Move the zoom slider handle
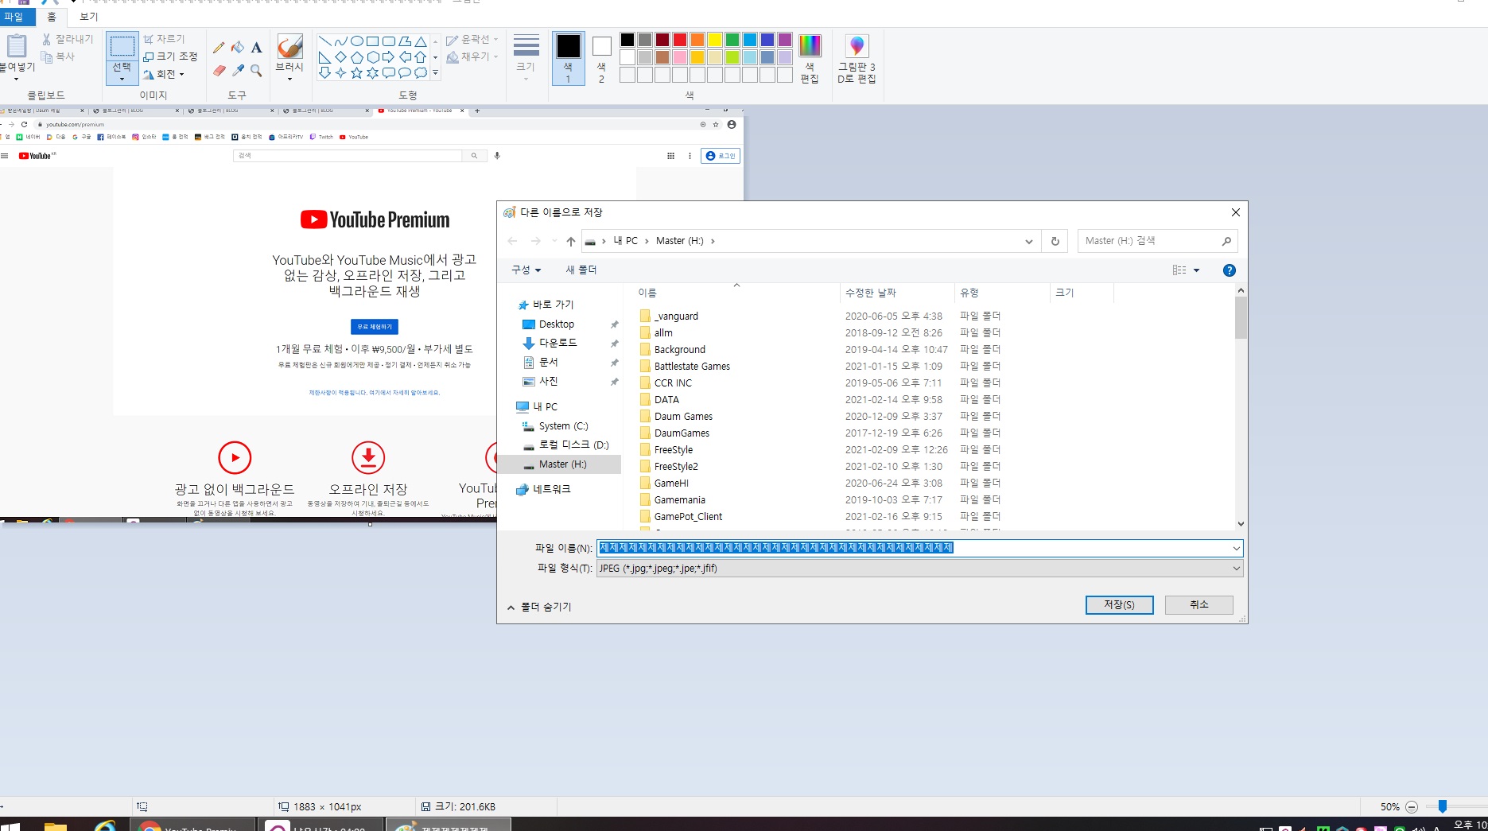1488x831 pixels. point(1443,806)
